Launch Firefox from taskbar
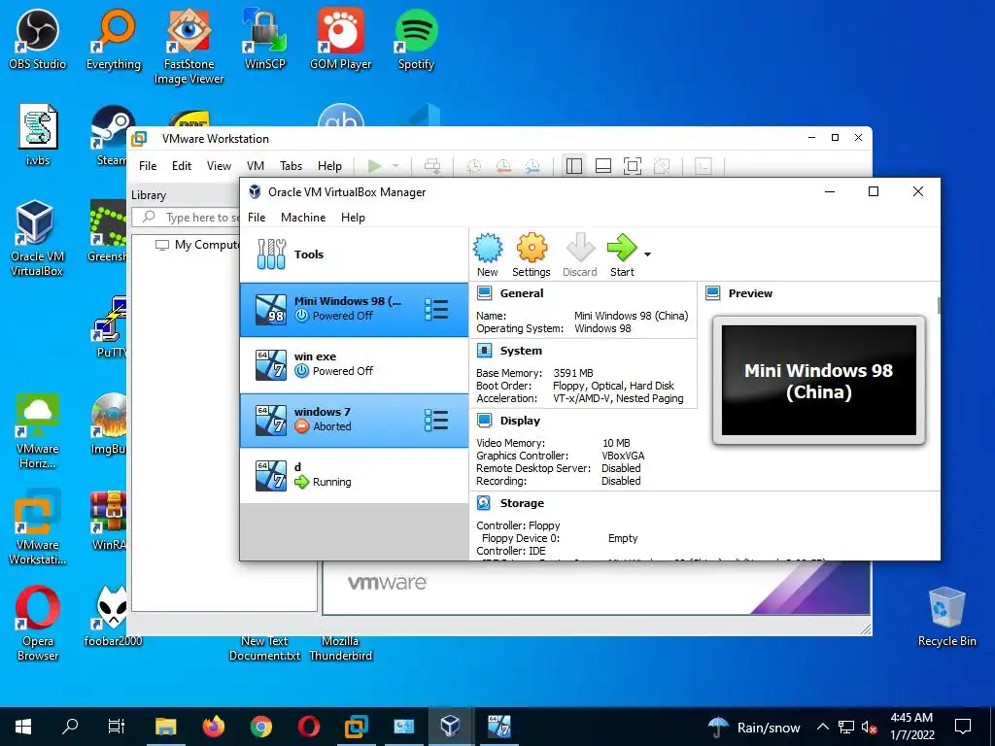 213,727
